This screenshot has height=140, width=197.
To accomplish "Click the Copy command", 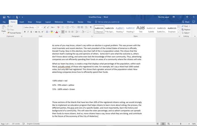I will pyautogui.click(x=10, y=30).
